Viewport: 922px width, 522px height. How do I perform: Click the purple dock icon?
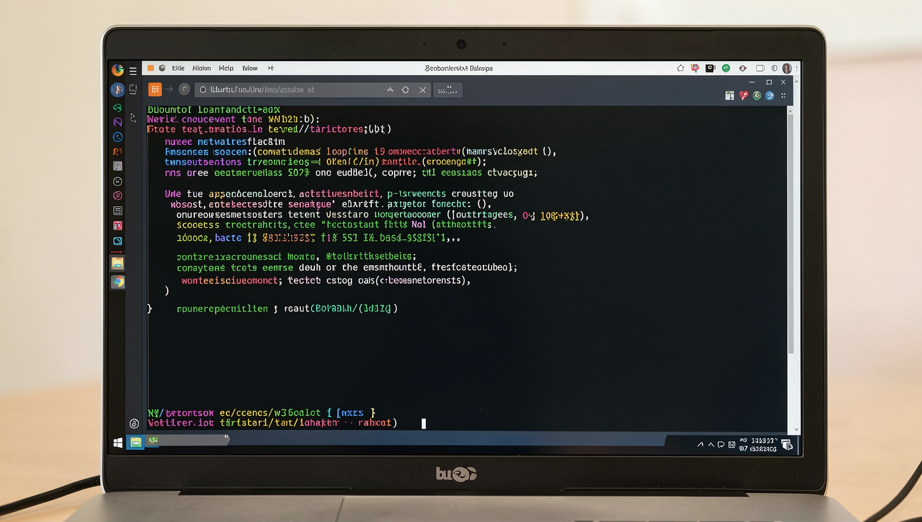[x=118, y=122]
